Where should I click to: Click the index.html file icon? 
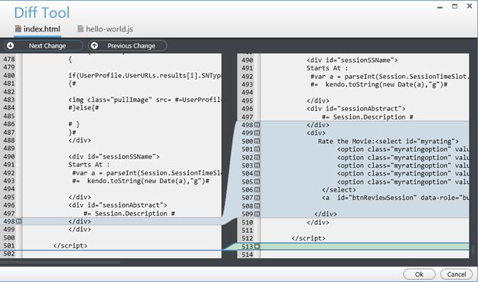point(18,29)
